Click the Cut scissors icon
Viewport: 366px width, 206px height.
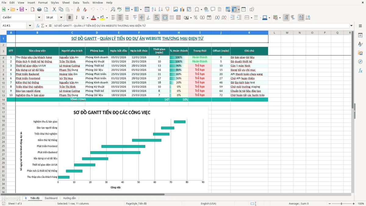(54, 9)
